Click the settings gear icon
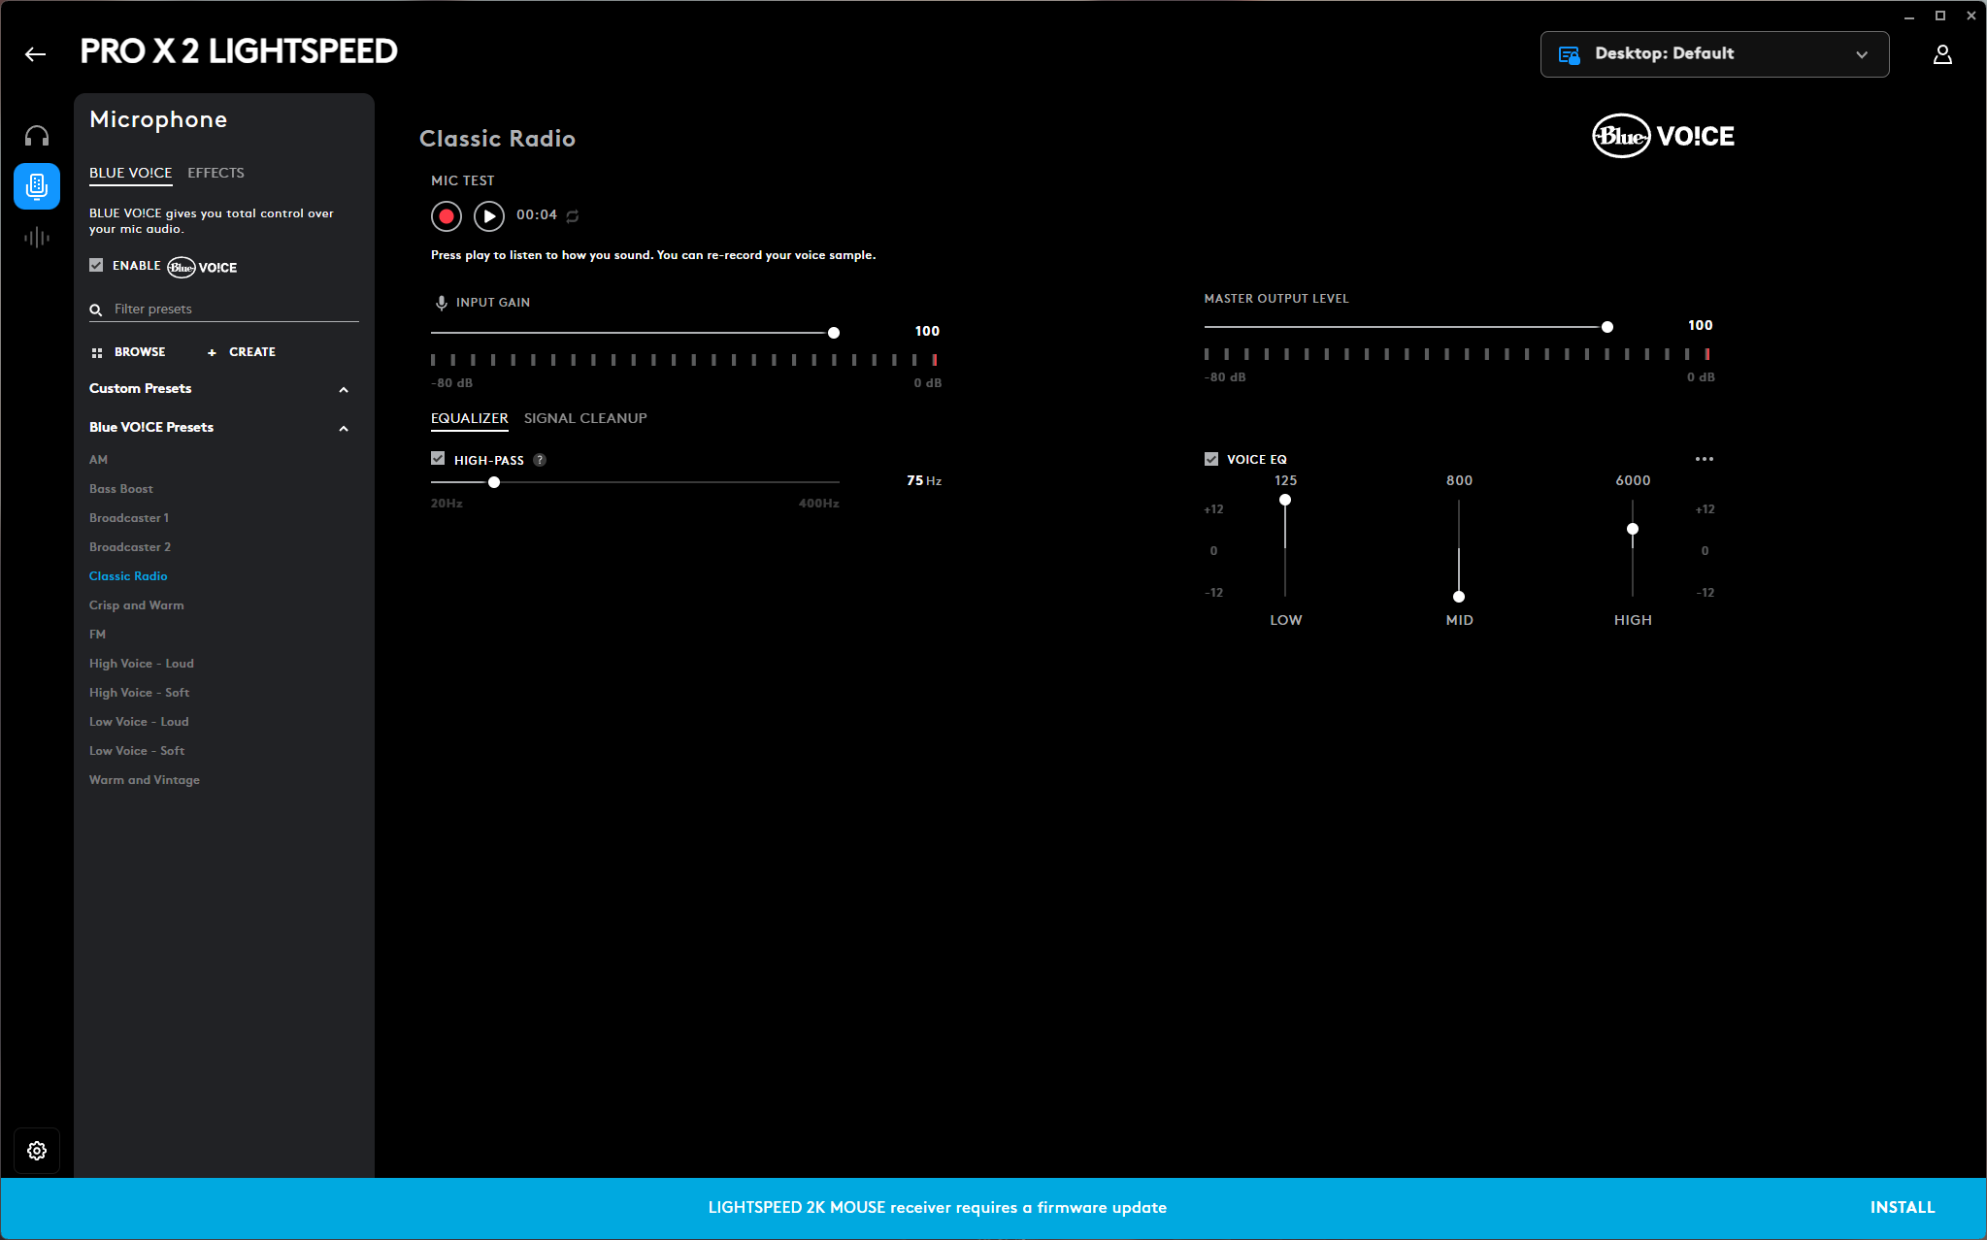 37,1152
